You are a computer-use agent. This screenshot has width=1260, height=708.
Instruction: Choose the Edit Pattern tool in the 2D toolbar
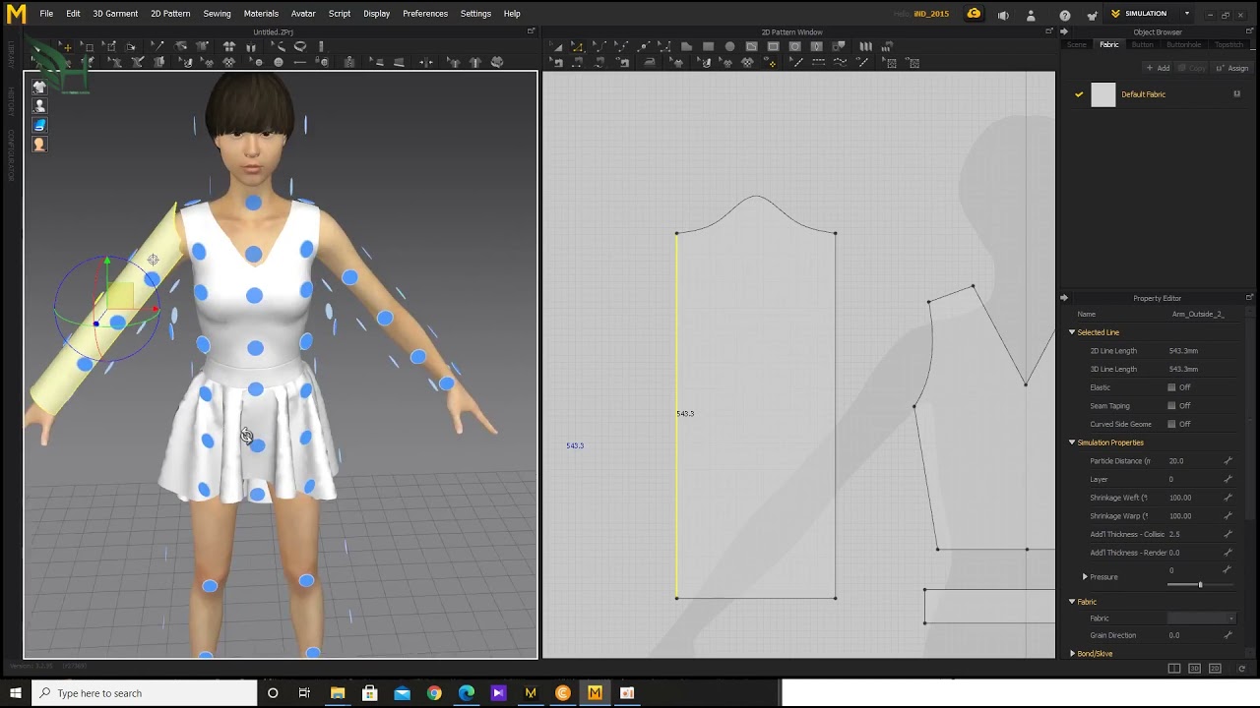pyautogui.click(x=577, y=46)
